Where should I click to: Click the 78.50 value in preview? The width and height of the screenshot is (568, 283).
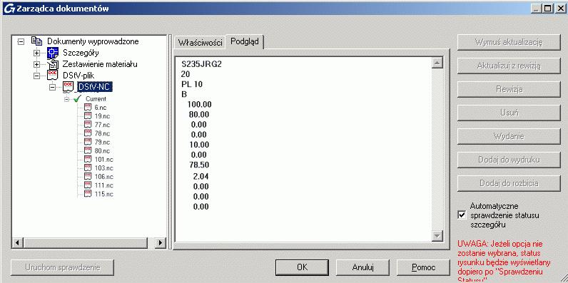(199, 165)
